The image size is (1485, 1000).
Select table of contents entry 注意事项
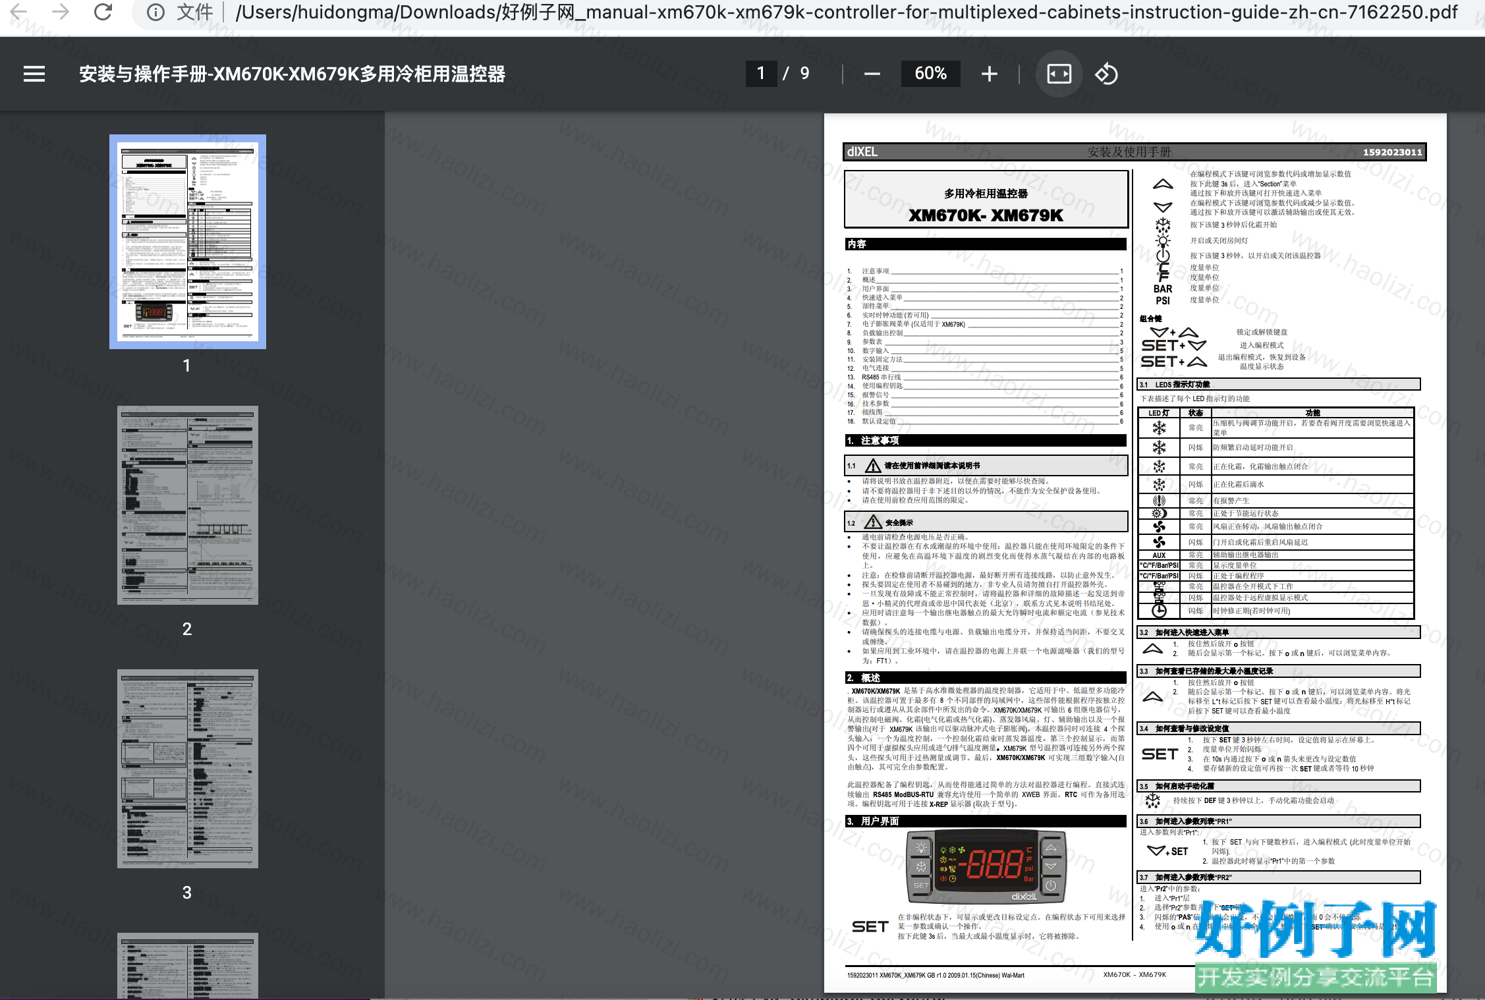[x=876, y=271]
